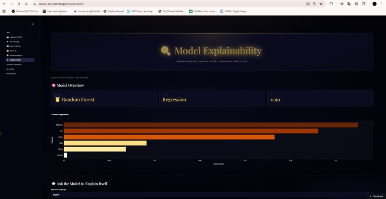Click the browser forward arrow
The width and height of the screenshot is (386, 199).
(x=11, y=4)
